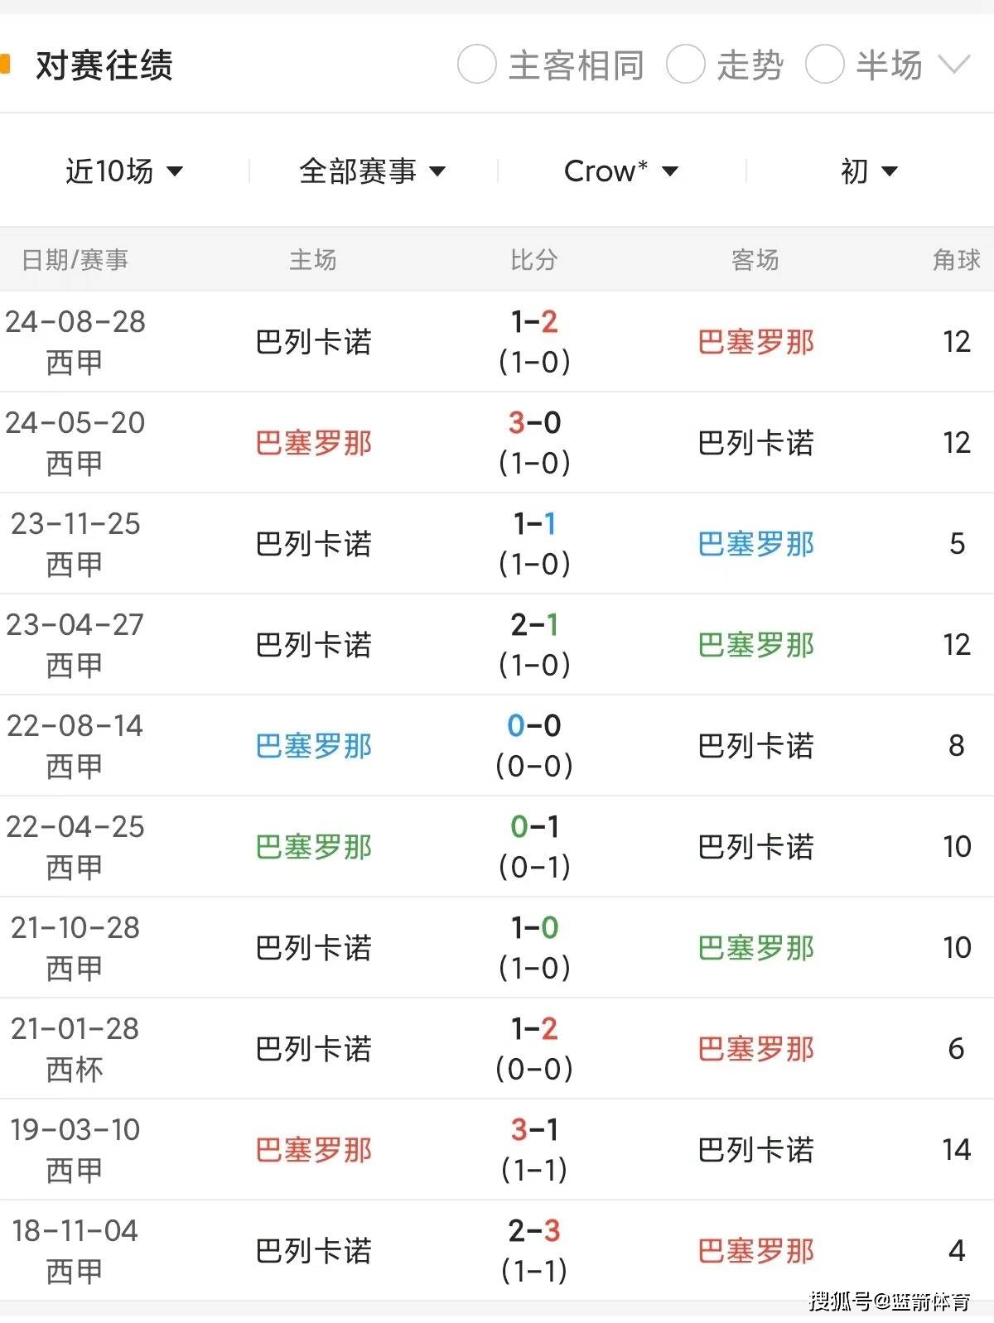The image size is (994, 1323).
Task: Click 巴列卡诺 home team on 23-11-25
Action: 313,544
